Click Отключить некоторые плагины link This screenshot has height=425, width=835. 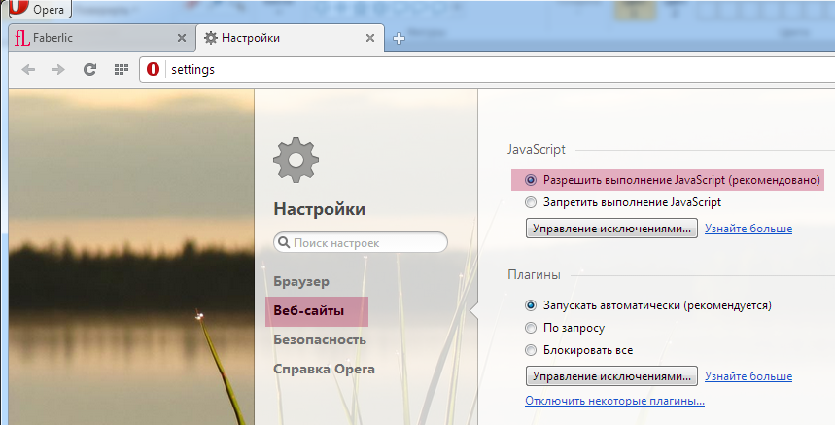(614, 401)
